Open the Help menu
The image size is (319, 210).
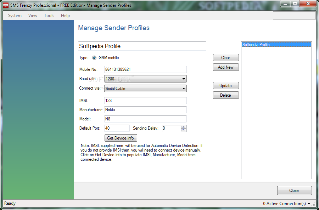(65, 16)
